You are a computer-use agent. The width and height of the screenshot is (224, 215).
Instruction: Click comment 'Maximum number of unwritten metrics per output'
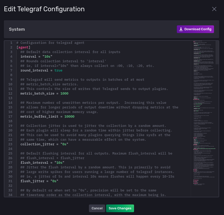(93, 103)
